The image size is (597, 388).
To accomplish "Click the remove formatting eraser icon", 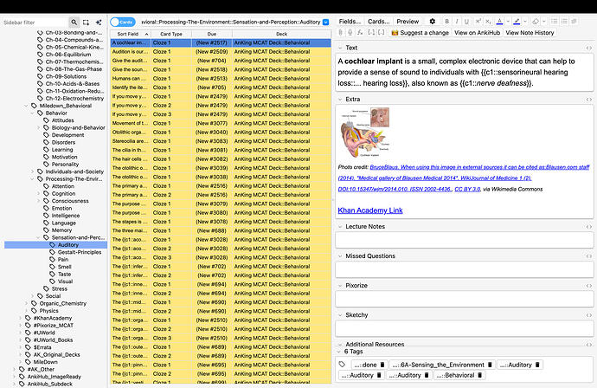I will click(536, 22).
